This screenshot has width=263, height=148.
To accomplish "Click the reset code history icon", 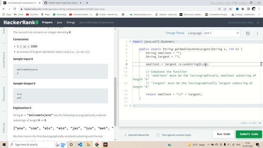I will click(x=248, y=33).
